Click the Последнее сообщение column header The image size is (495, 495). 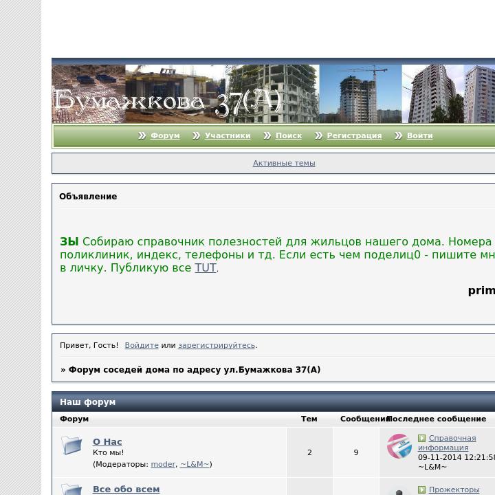(437, 419)
